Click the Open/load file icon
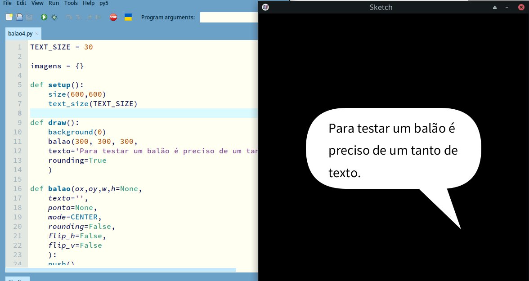529x281 pixels. pyautogui.click(x=19, y=17)
